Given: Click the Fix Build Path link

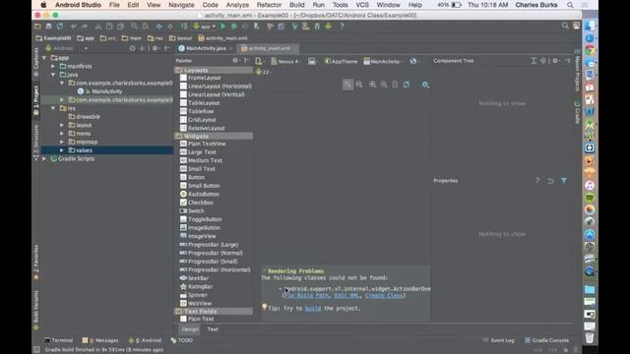Looking at the screenshot, I should coord(306,296).
